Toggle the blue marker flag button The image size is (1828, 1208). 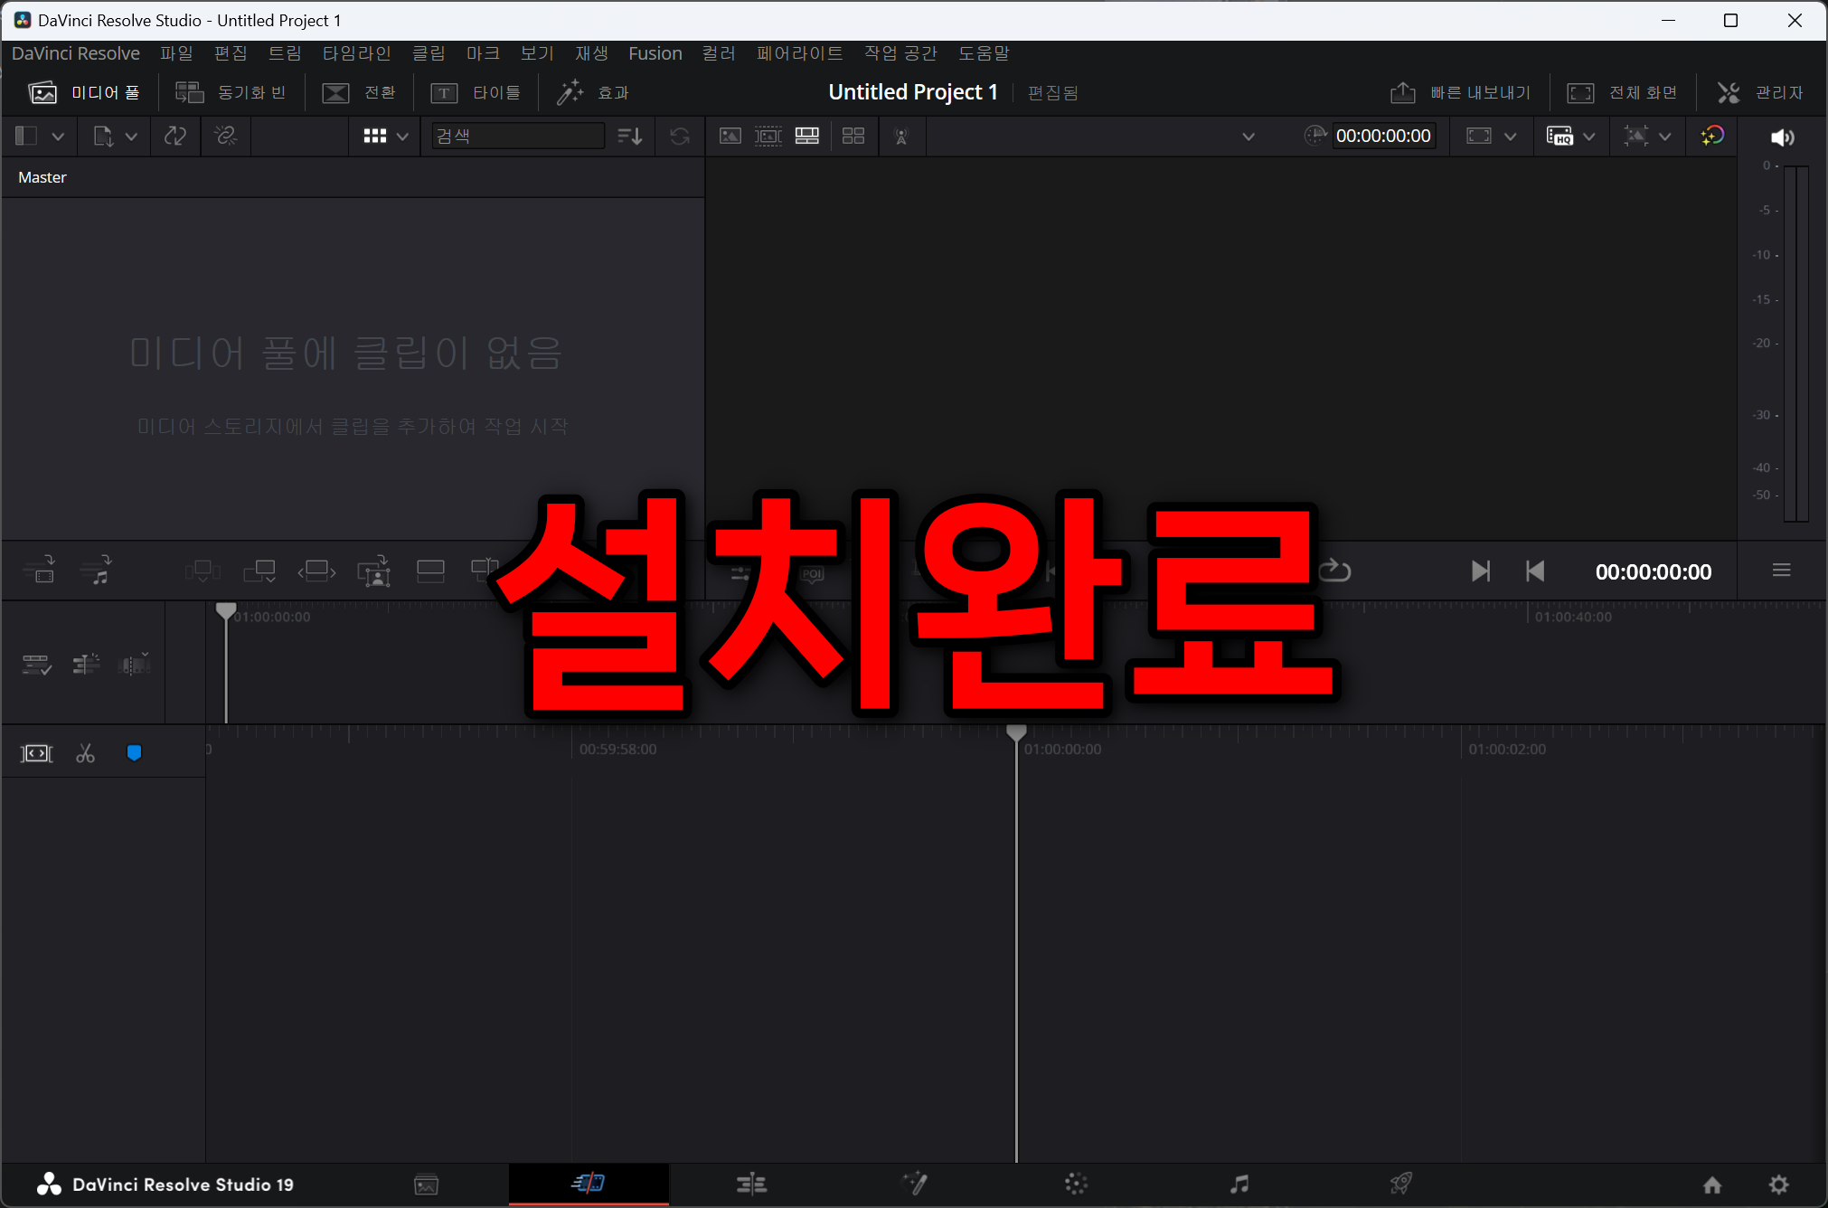click(134, 753)
